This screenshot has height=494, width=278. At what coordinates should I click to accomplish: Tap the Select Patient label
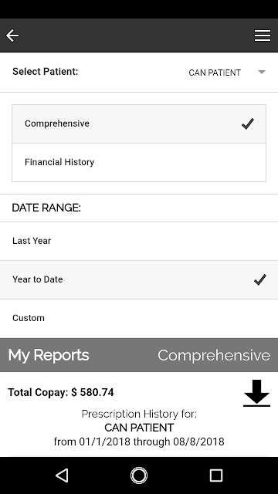pyautogui.click(x=45, y=72)
